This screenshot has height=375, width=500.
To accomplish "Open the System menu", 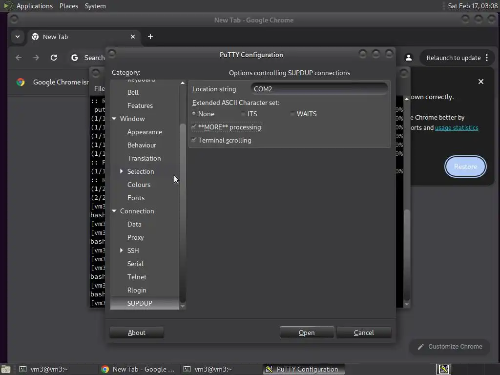I will click(95, 6).
